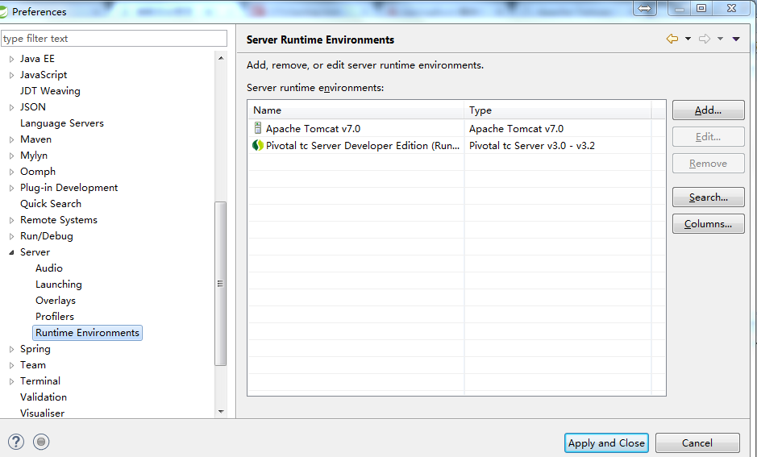
Task: Click the Cancel button
Action: (697, 443)
